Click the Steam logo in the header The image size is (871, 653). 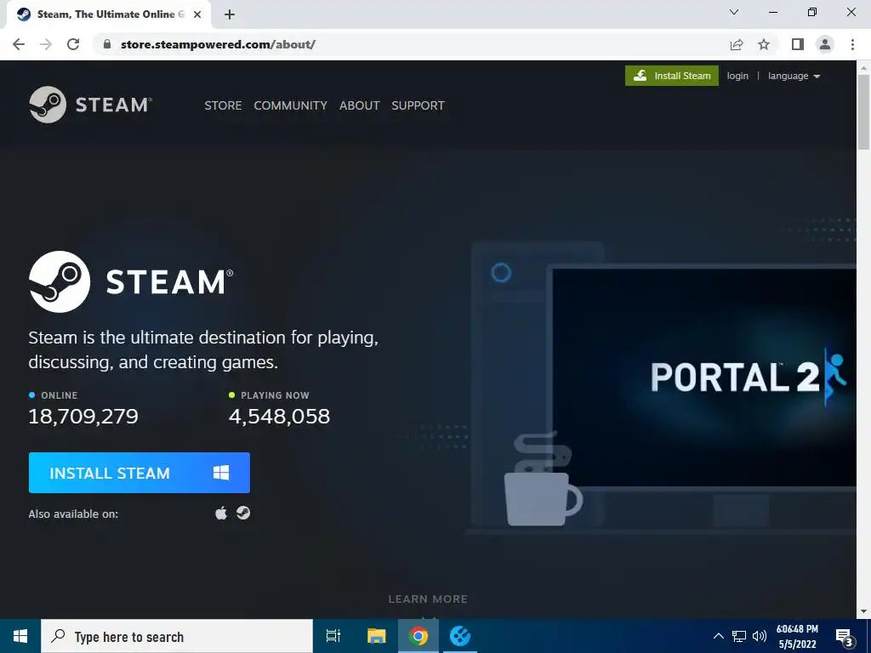90,105
